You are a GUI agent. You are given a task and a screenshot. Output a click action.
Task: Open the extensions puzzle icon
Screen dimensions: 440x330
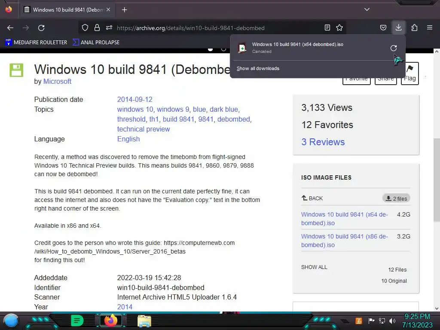point(414,27)
